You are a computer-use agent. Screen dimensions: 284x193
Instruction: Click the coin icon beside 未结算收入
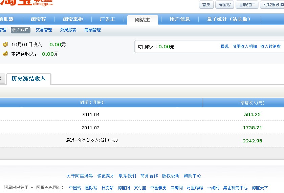pos(5,54)
